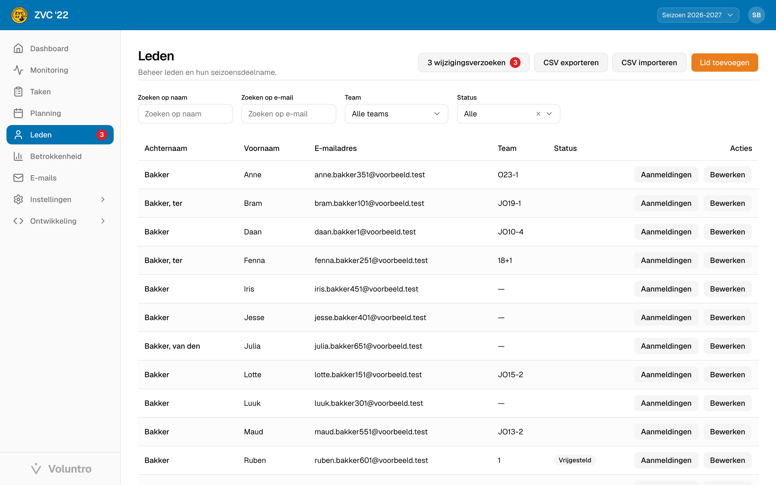Click the Instellingen gear icon
This screenshot has height=485, width=776.
pyautogui.click(x=18, y=199)
